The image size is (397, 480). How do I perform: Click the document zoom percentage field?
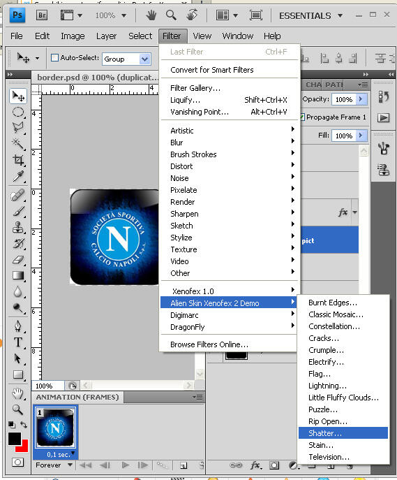[x=48, y=386]
